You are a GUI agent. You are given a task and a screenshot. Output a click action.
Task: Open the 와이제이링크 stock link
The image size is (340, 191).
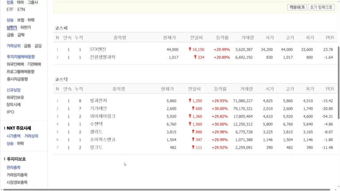103,116
